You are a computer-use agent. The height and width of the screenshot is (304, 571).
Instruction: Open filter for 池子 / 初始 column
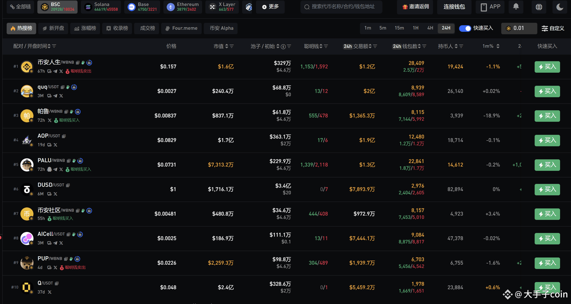point(289,46)
